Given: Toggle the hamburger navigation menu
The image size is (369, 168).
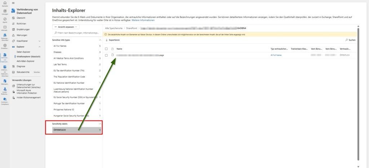Looking at the screenshot, I should pyautogui.click(x=13, y=3).
